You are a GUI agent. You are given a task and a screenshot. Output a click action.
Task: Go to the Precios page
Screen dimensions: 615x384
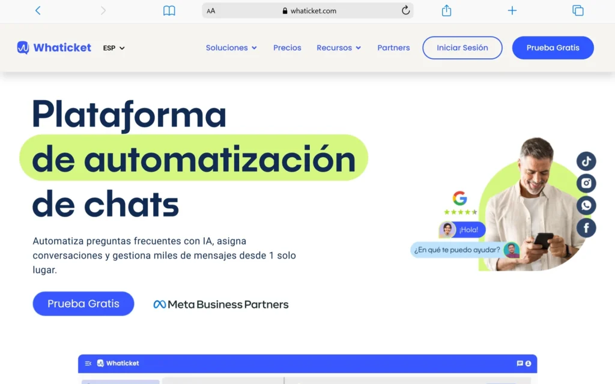[287, 48]
